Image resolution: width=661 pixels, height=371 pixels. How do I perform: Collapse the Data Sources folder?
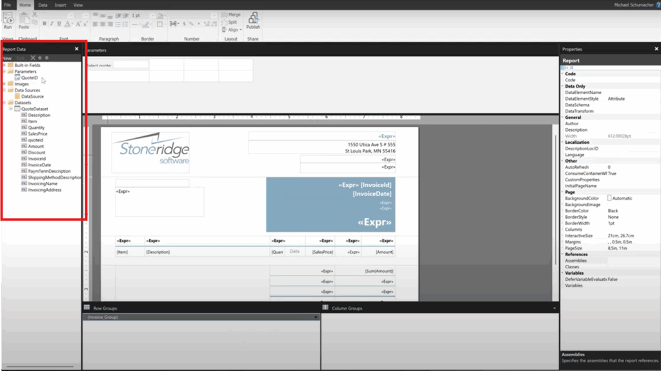pos(5,90)
